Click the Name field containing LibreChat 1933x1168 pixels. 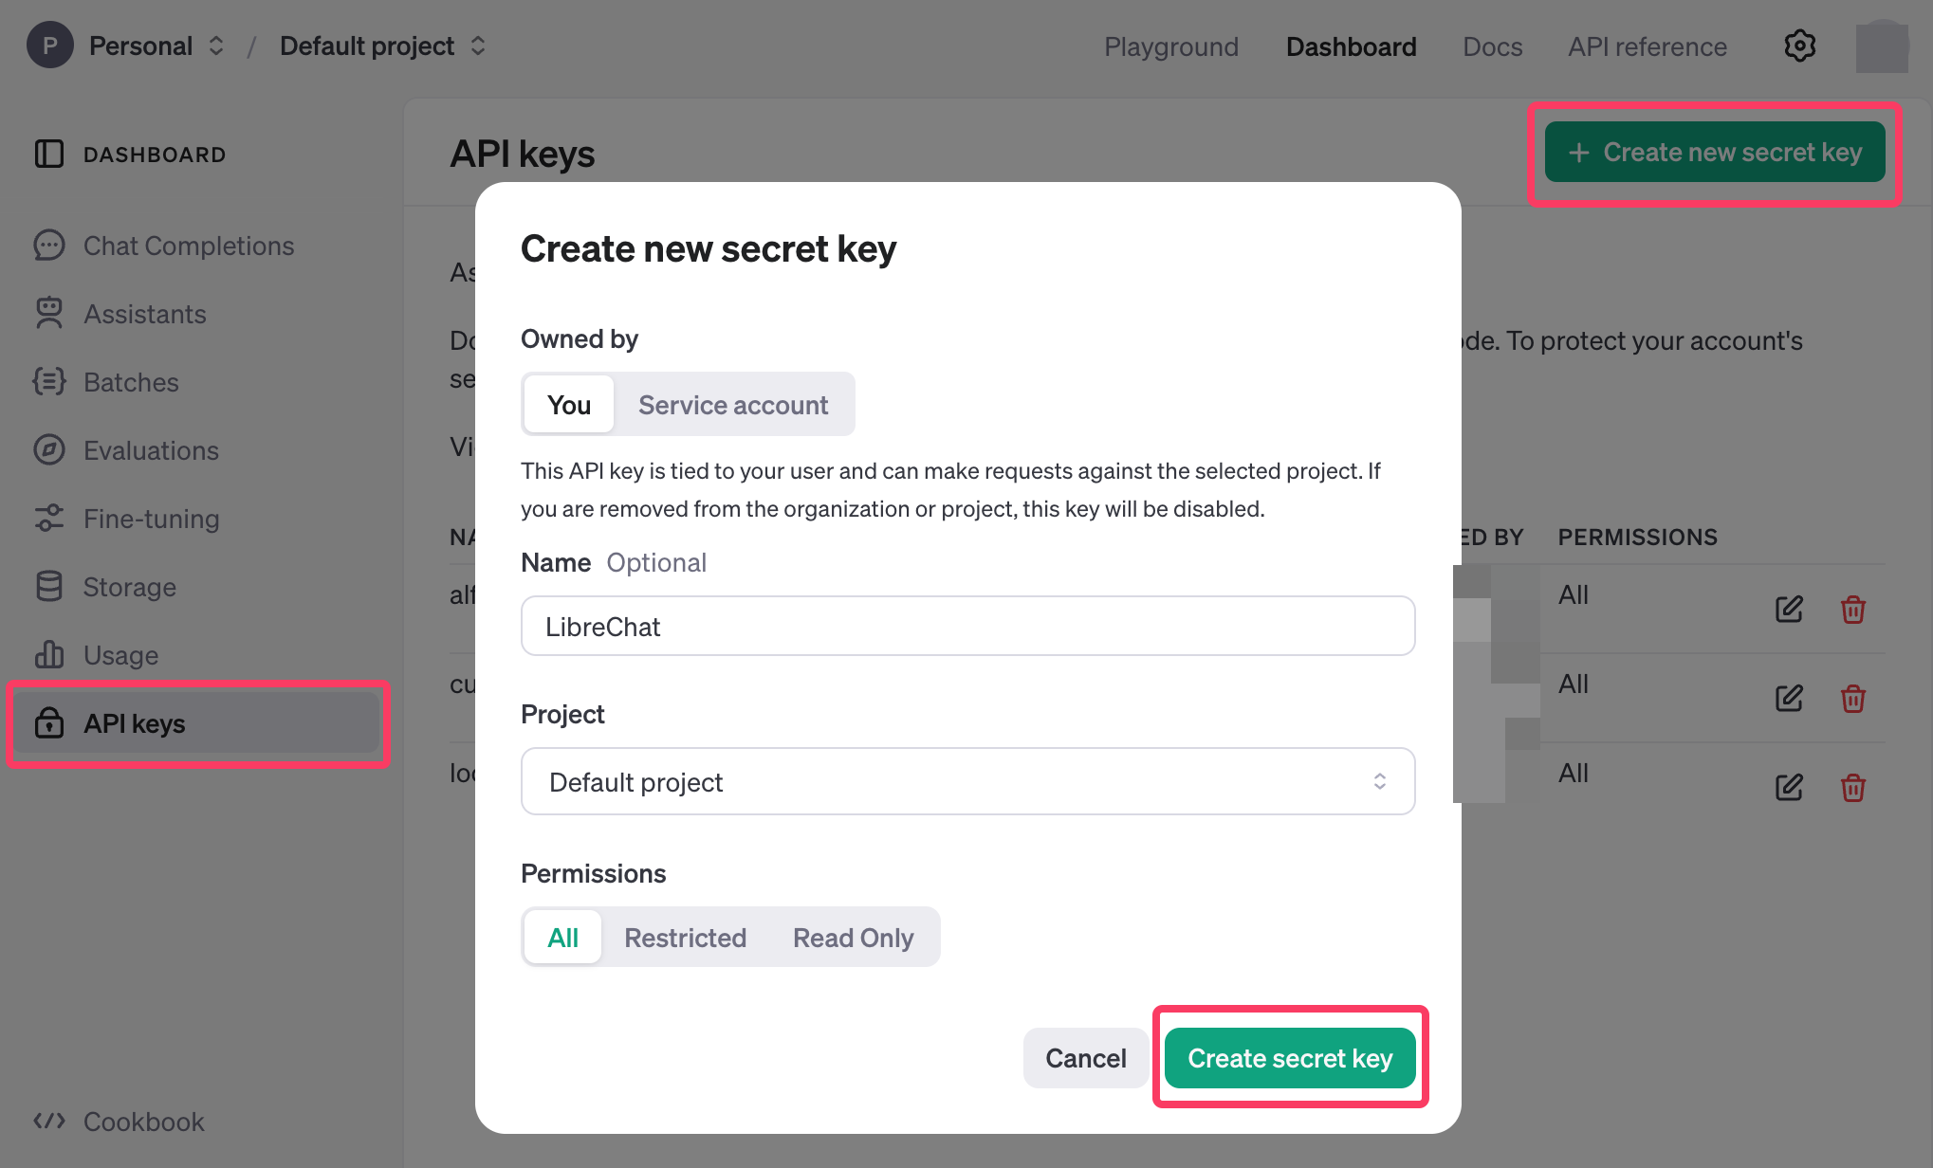coord(967,627)
